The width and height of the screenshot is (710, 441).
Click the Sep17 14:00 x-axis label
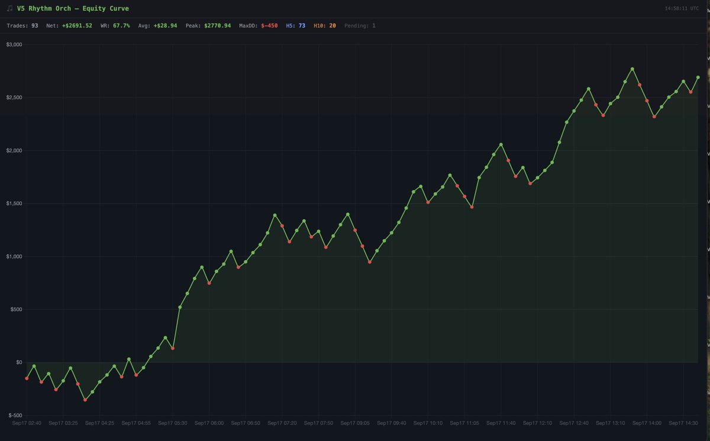point(647,423)
